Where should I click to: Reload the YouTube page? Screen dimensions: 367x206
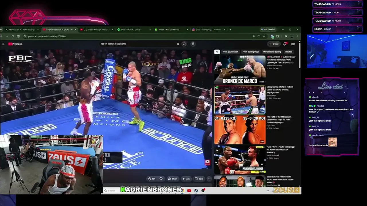13,36
